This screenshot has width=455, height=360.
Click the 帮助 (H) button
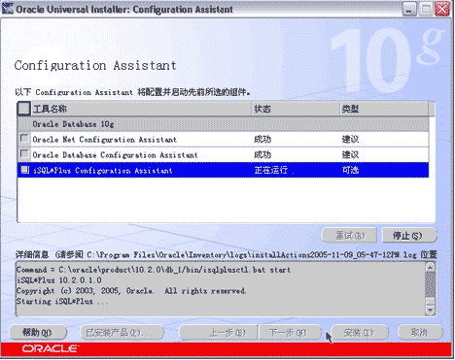(x=38, y=332)
